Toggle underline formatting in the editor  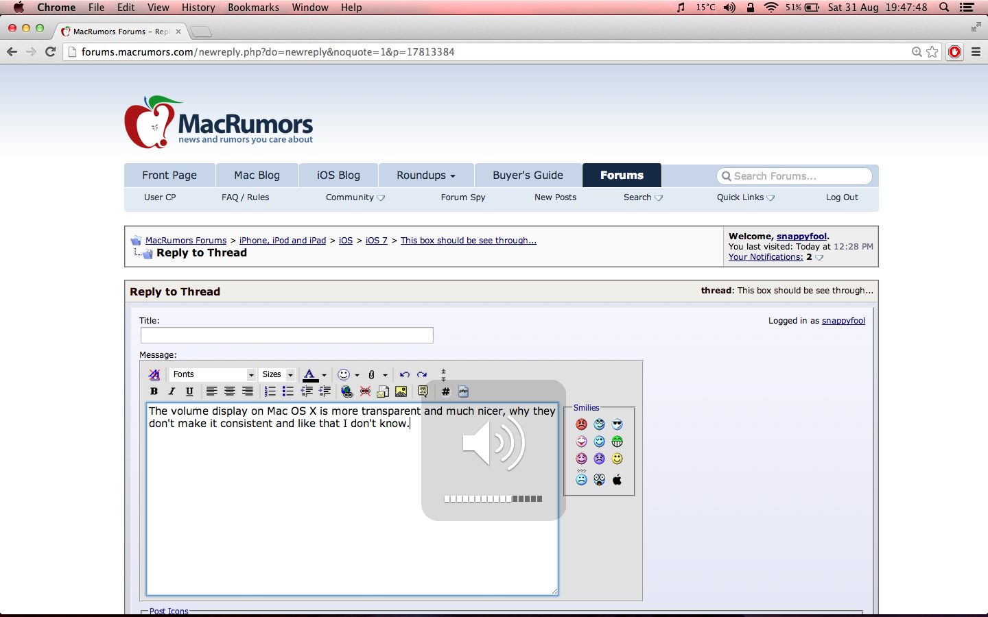tap(189, 391)
